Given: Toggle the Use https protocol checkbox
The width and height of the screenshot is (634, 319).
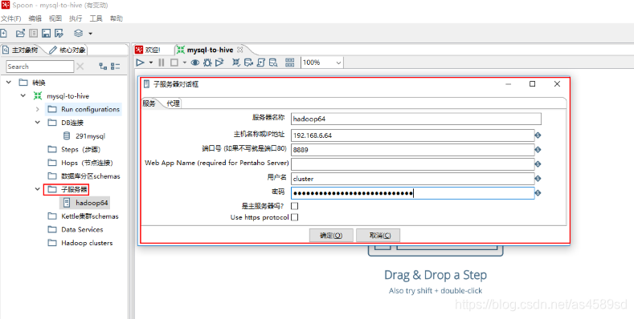Looking at the screenshot, I should (295, 217).
